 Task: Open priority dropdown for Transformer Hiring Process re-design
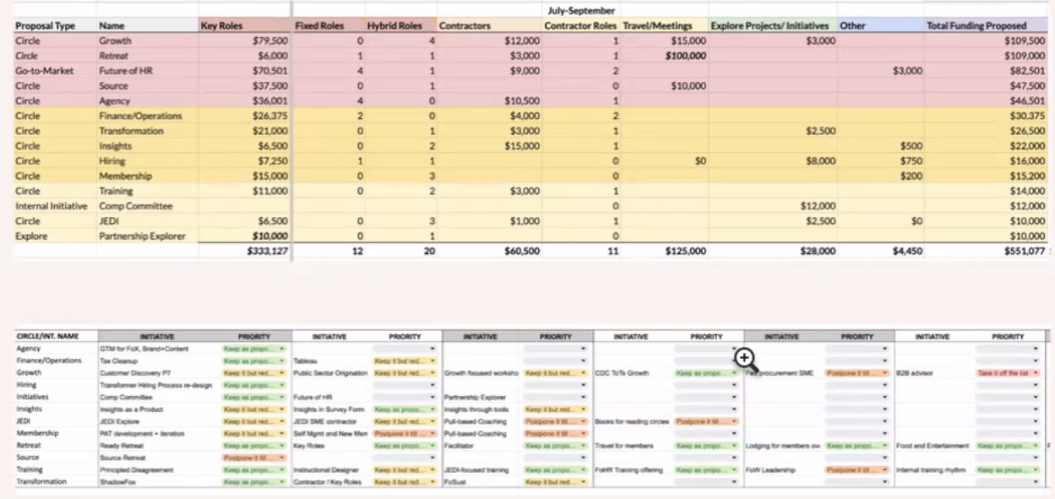(253, 384)
